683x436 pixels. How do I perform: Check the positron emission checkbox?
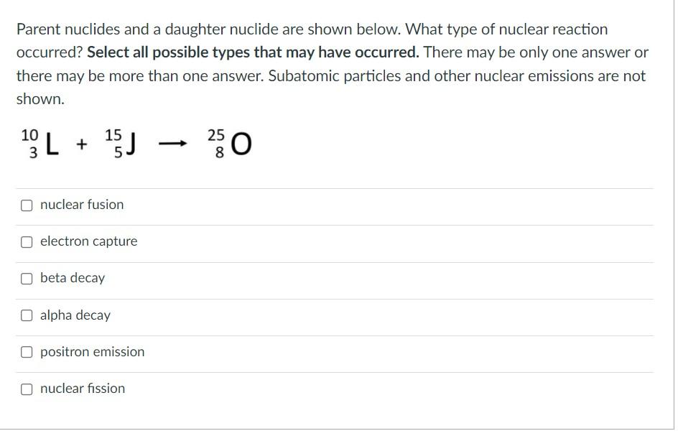click(27, 352)
